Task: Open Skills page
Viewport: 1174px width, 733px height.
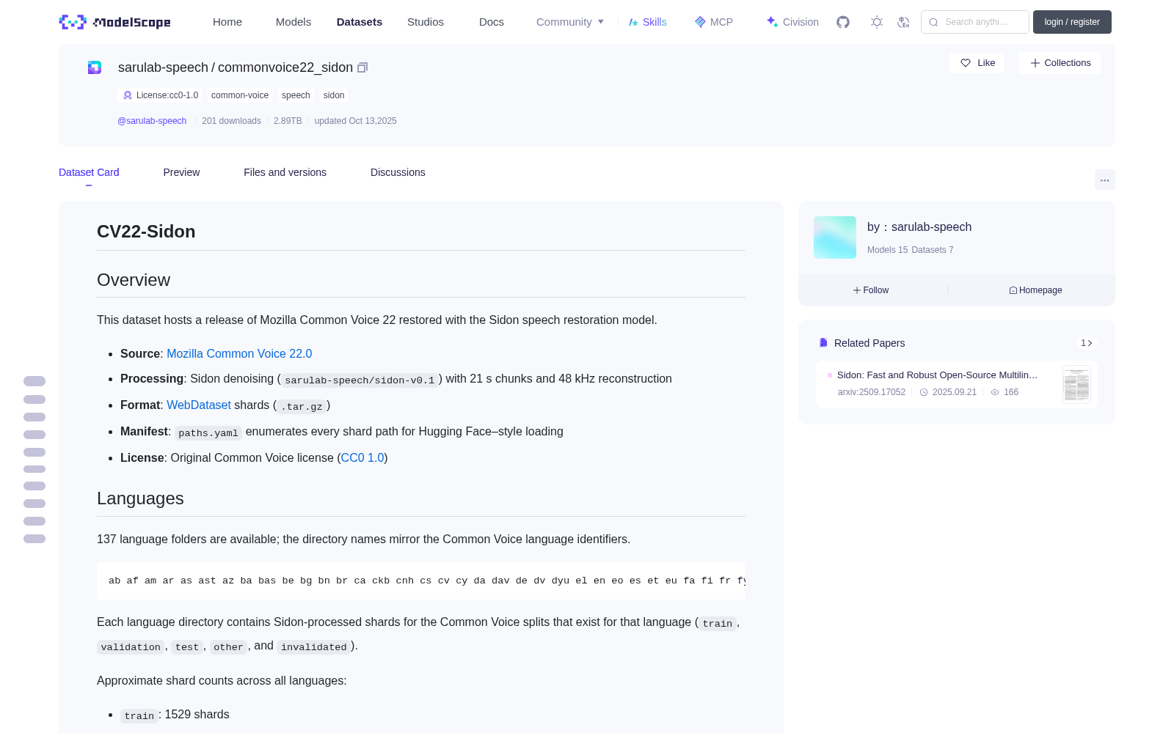Action: pos(647,22)
